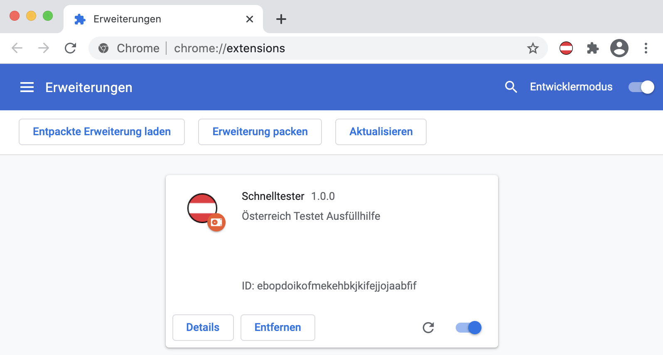This screenshot has width=663, height=355.
Task: Select the Erweiterungen browser tab
Action: [163, 19]
